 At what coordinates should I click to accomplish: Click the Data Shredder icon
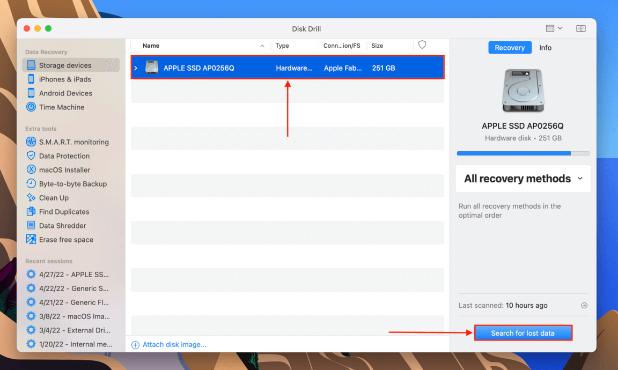click(31, 225)
